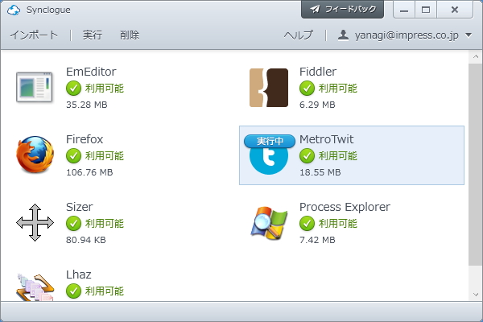Click the 実行中 badge on MetroTwit
The height and width of the screenshot is (322, 483).
pyautogui.click(x=270, y=141)
